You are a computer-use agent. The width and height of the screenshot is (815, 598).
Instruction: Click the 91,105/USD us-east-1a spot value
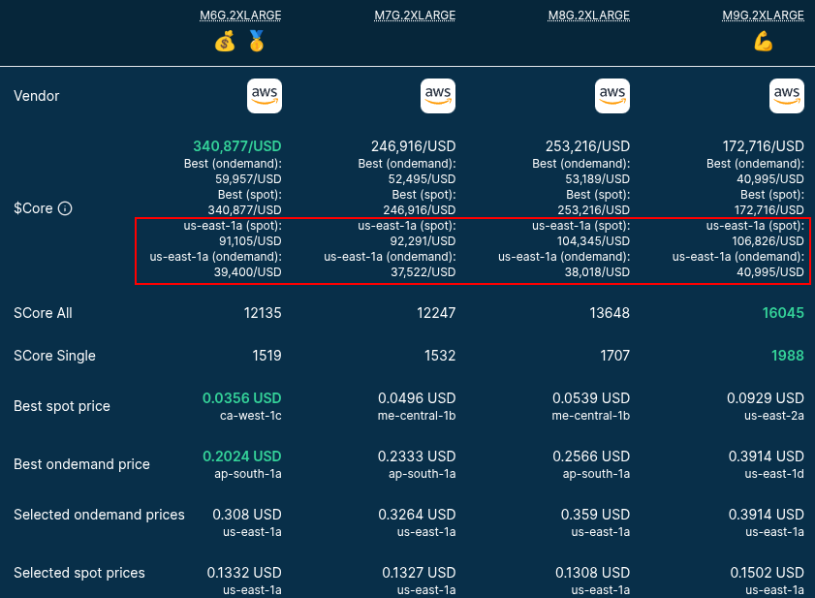click(250, 241)
